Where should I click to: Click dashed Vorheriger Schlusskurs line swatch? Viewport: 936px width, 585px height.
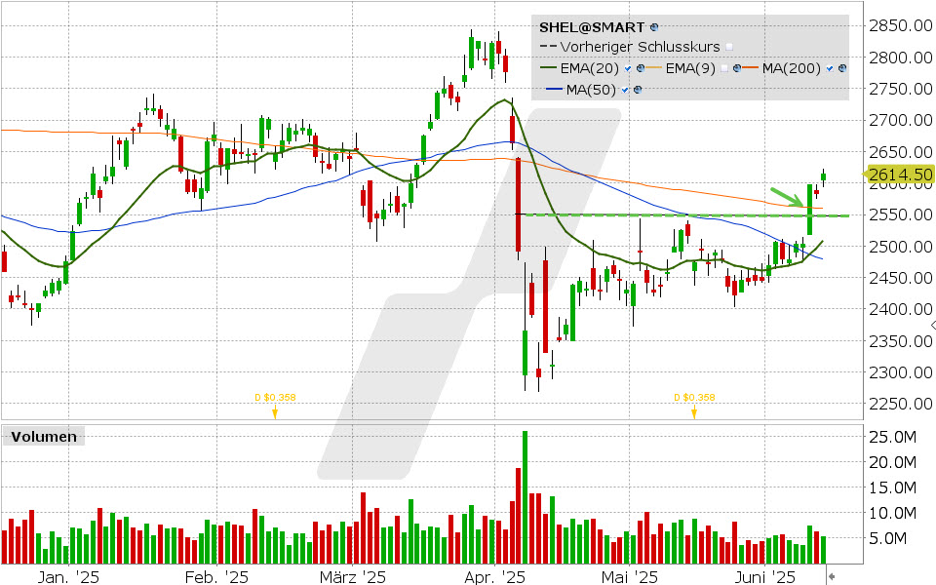(548, 46)
